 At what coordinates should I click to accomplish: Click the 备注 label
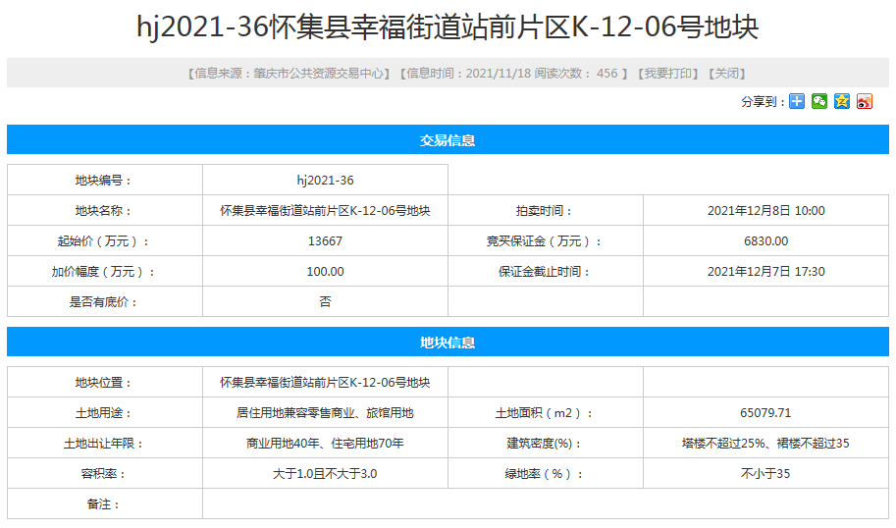[105, 503]
